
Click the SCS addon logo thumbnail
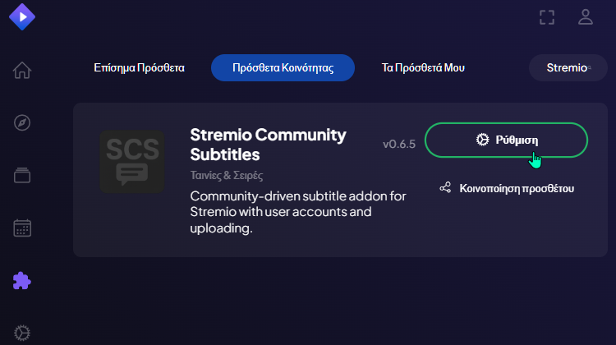(x=131, y=162)
